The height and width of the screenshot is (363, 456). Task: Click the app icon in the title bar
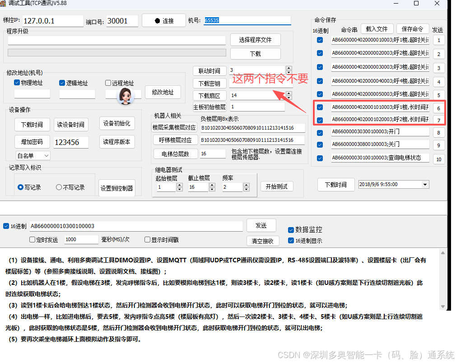pos(3,3)
